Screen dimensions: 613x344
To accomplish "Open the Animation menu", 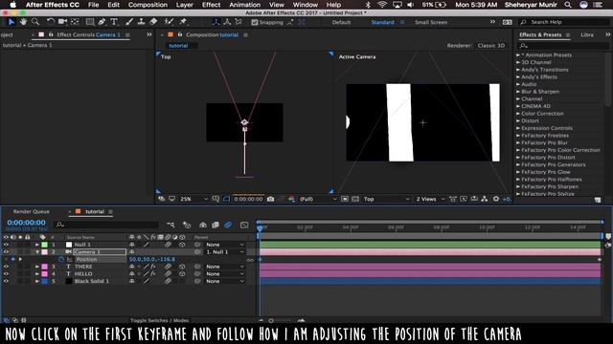I will click(x=245, y=5).
